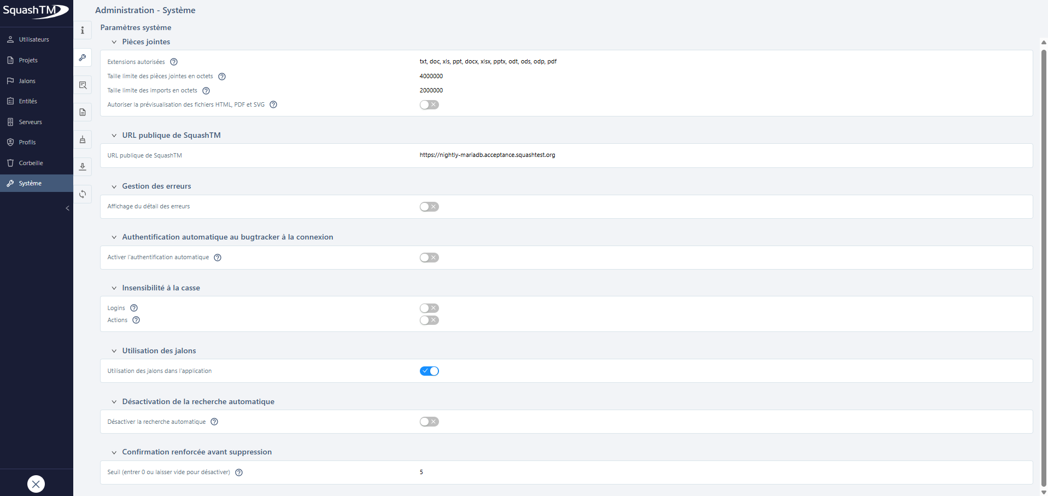This screenshot has width=1048, height=496.
Task: Collapse the Pièces jointes section
Action: [x=114, y=42]
